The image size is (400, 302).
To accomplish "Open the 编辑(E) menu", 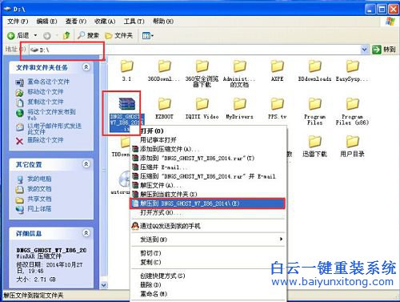I will pyautogui.click(x=46, y=21).
